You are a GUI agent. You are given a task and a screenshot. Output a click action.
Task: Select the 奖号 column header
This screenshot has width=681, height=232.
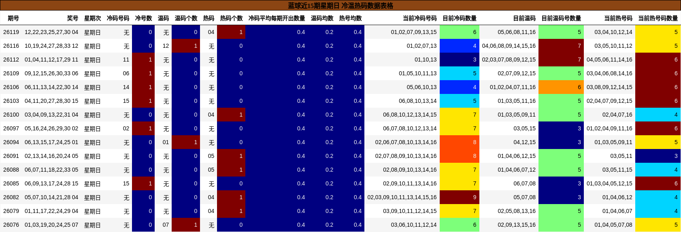[72, 18]
